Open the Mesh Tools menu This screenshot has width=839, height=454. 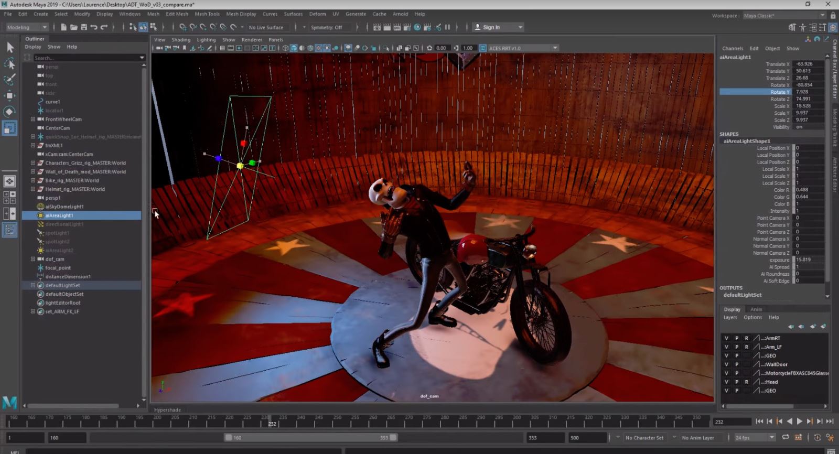(x=207, y=14)
